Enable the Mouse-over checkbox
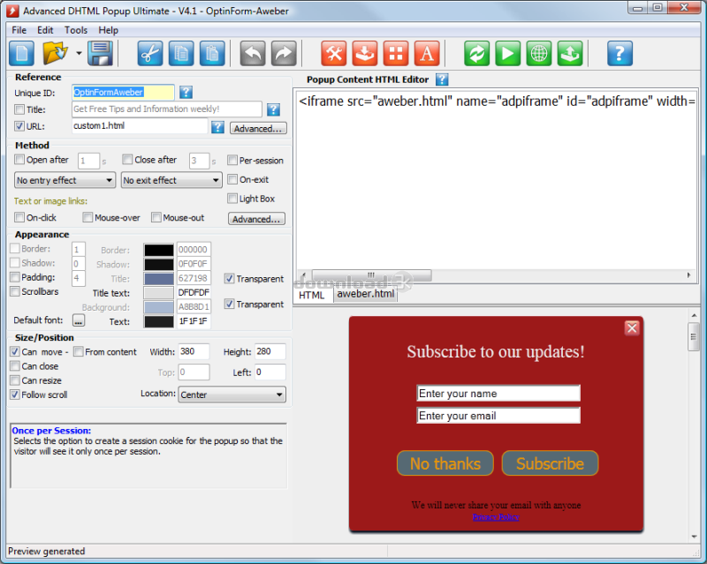 pos(87,218)
